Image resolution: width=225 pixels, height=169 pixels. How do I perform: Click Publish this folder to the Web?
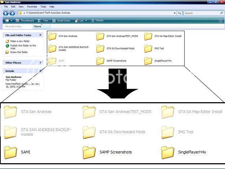[x=23, y=47]
